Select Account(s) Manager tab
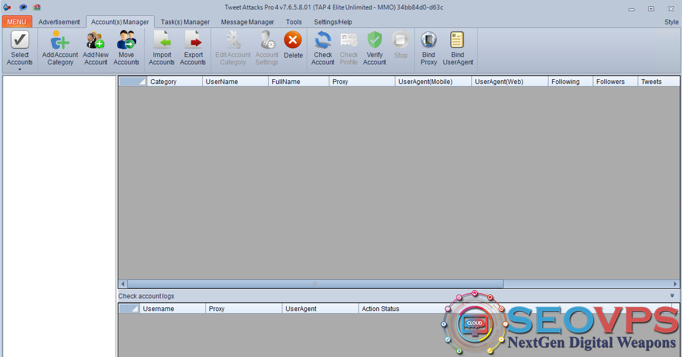682x357 pixels. click(120, 22)
